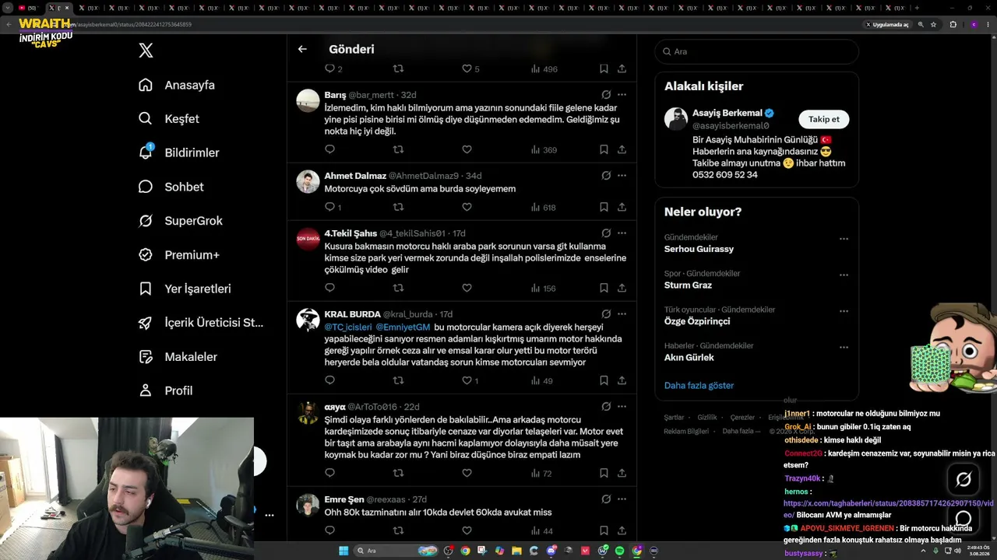This screenshot has width=997, height=560.
Task: Open Anasayfa in the sidebar
Action: 177,85
